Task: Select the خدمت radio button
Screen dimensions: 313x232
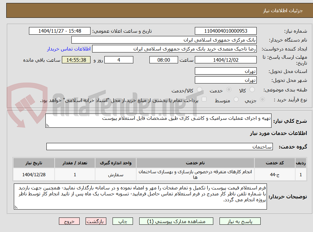Action: click(229, 90)
